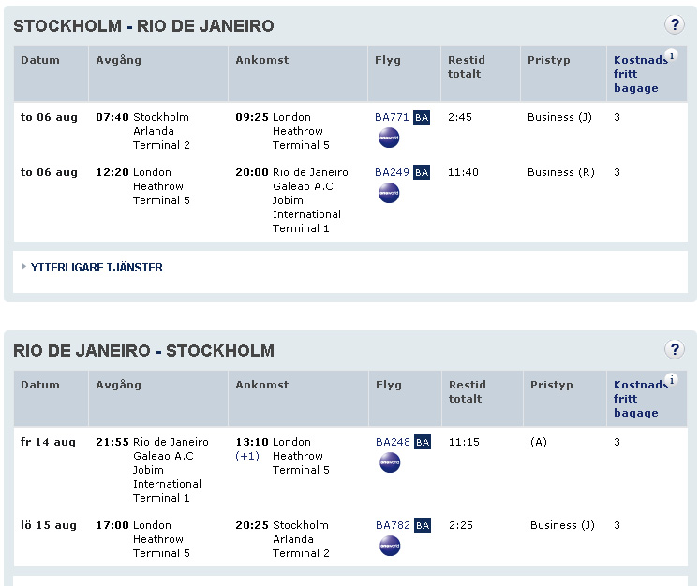Screen dimensions: 699x586
Task: Click the info icon in return baggage header
Action: point(671,380)
